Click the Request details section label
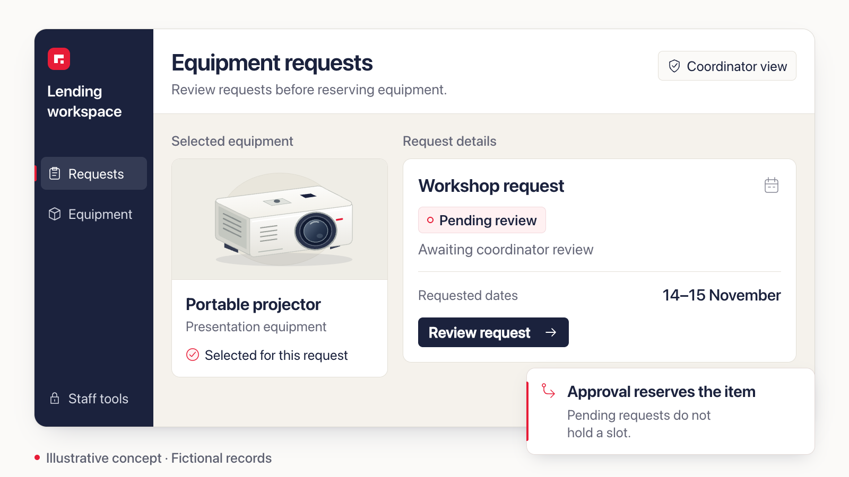 [x=449, y=141]
